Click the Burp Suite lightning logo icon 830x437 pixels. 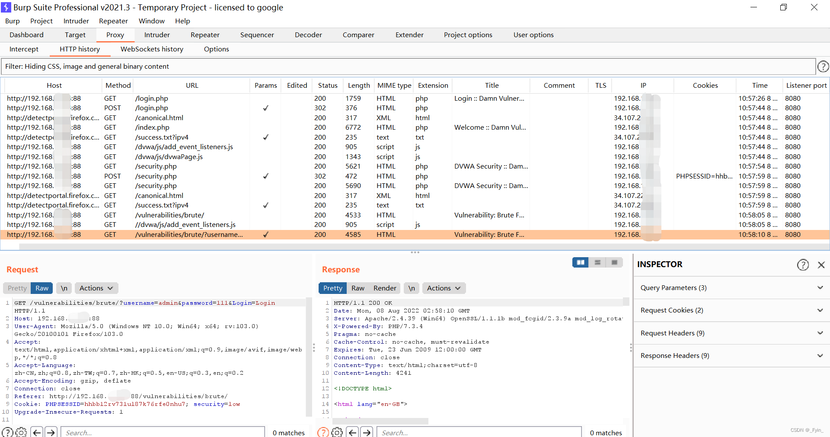click(6, 7)
